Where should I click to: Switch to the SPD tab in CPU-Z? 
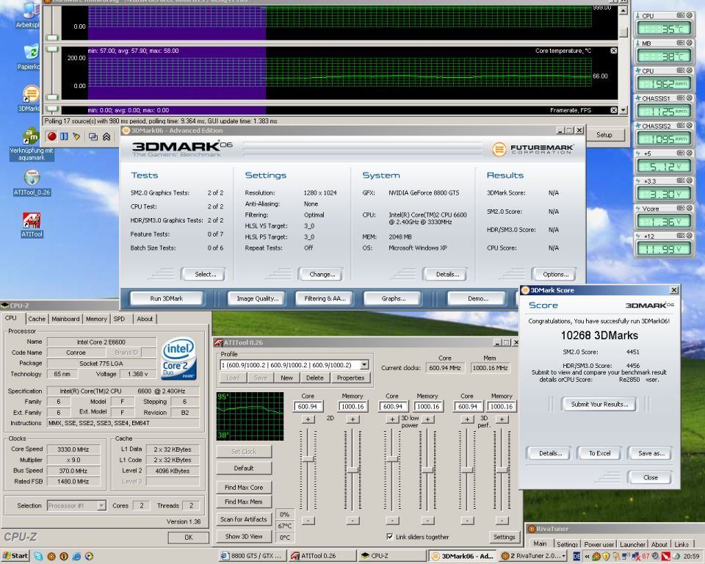[x=119, y=319]
